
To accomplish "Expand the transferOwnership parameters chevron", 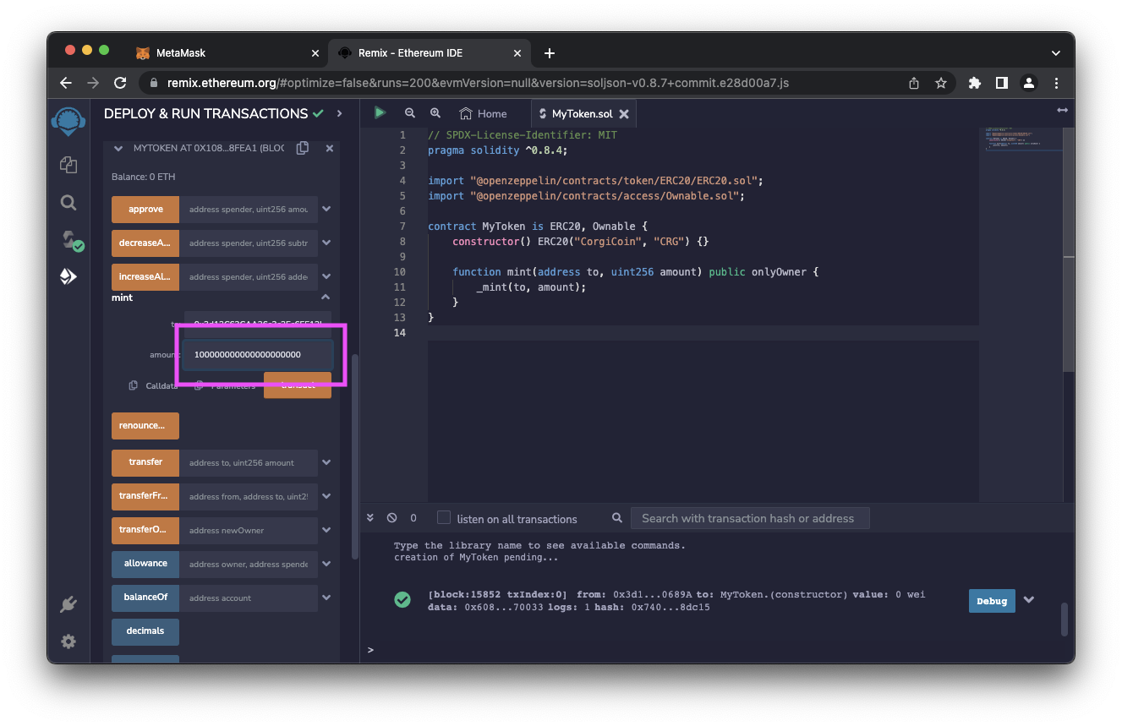I will tap(326, 531).
